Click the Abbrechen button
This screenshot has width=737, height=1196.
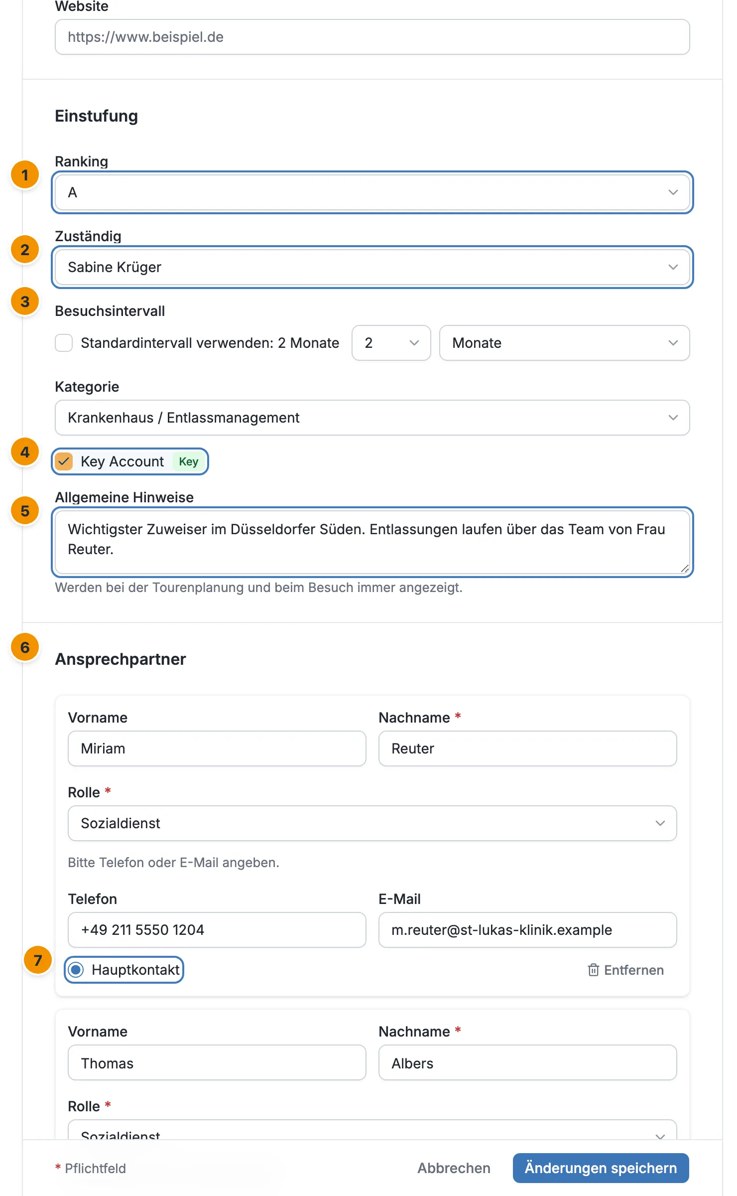pyautogui.click(x=454, y=1168)
